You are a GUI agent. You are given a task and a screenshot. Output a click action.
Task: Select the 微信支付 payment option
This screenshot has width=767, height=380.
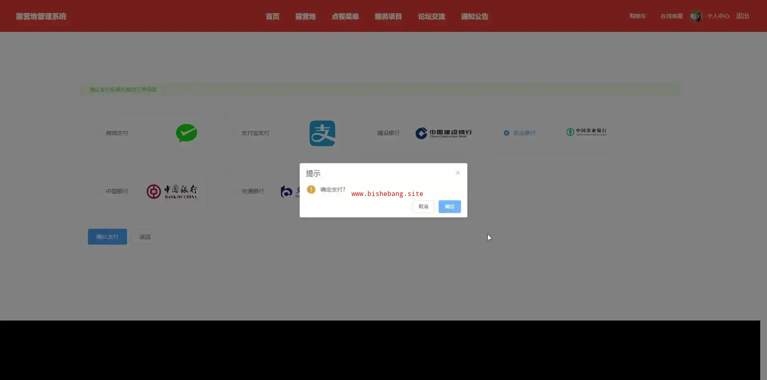(117, 133)
